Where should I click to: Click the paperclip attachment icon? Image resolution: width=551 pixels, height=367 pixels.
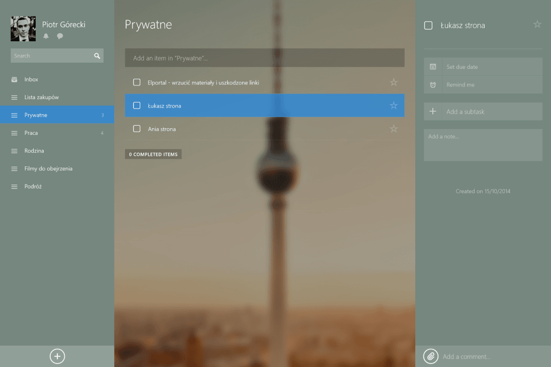point(430,356)
